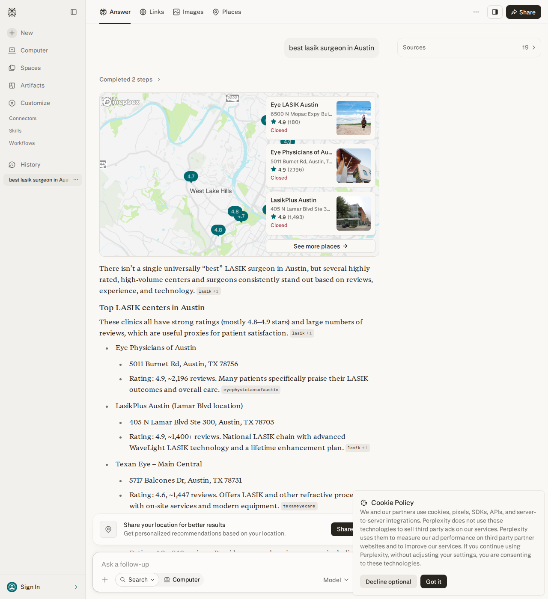Select the Computer mode toggle in input
This screenshot has width=548, height=599.
[182, 580]
